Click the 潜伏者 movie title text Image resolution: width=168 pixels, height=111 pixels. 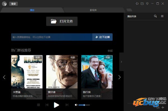[x=52, y=92]
